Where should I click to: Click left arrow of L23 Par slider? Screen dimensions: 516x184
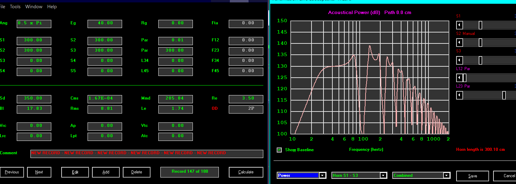point(460,95)
